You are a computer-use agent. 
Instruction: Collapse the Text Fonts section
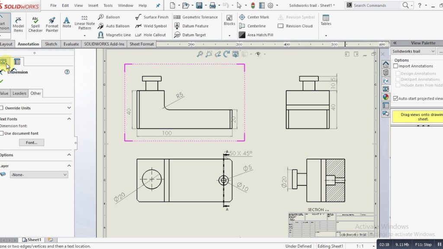point(69,119)
